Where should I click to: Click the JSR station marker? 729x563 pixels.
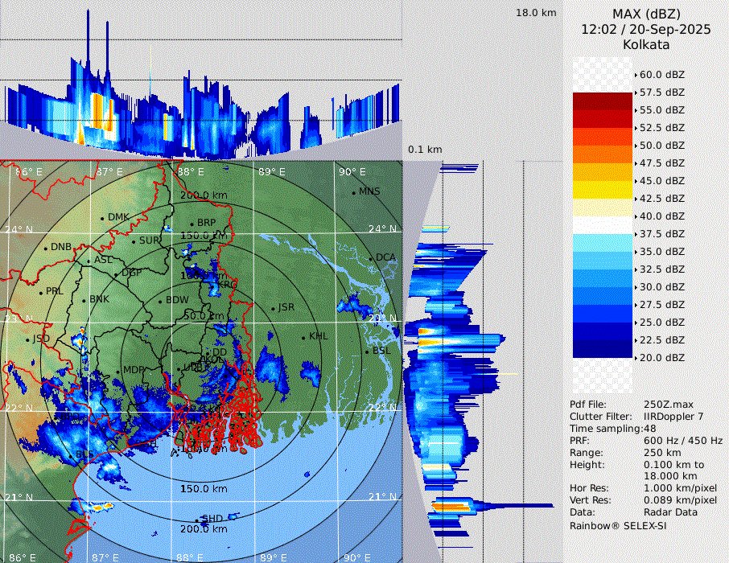(273, 308)
